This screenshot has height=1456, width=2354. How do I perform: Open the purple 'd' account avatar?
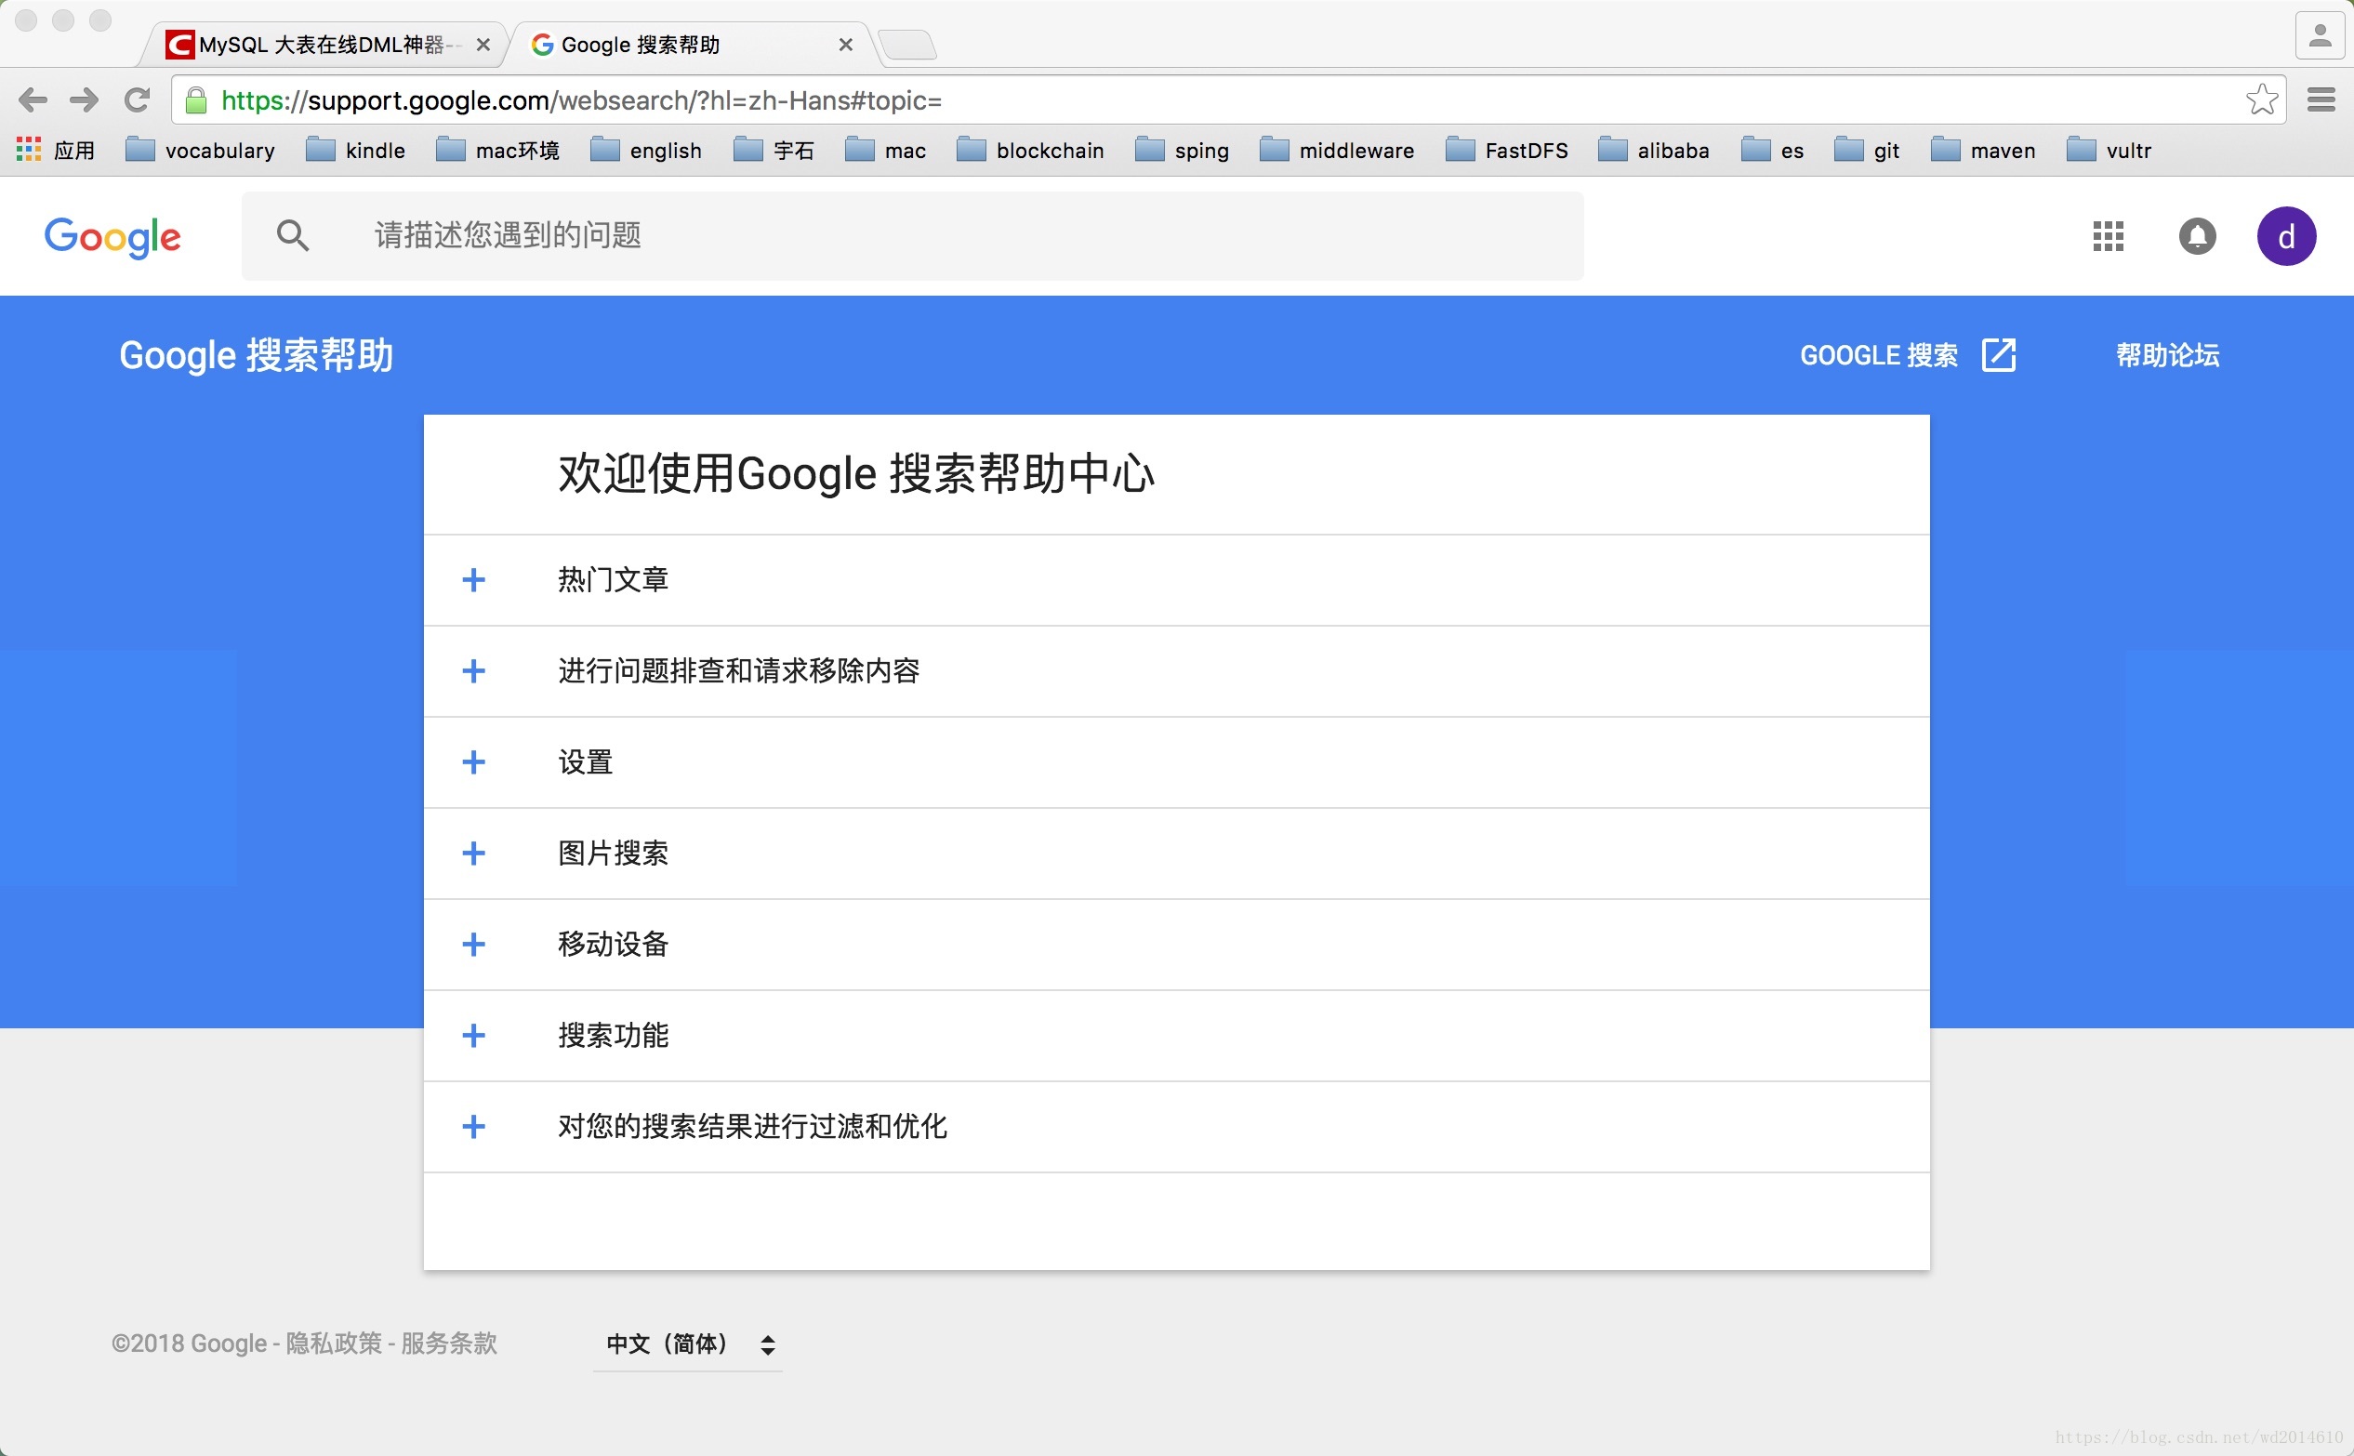[2285, 236]
